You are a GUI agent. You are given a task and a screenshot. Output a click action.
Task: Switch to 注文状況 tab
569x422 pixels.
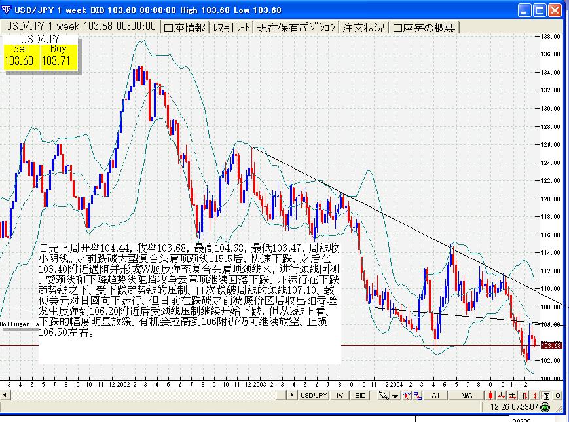pos(363,28)
